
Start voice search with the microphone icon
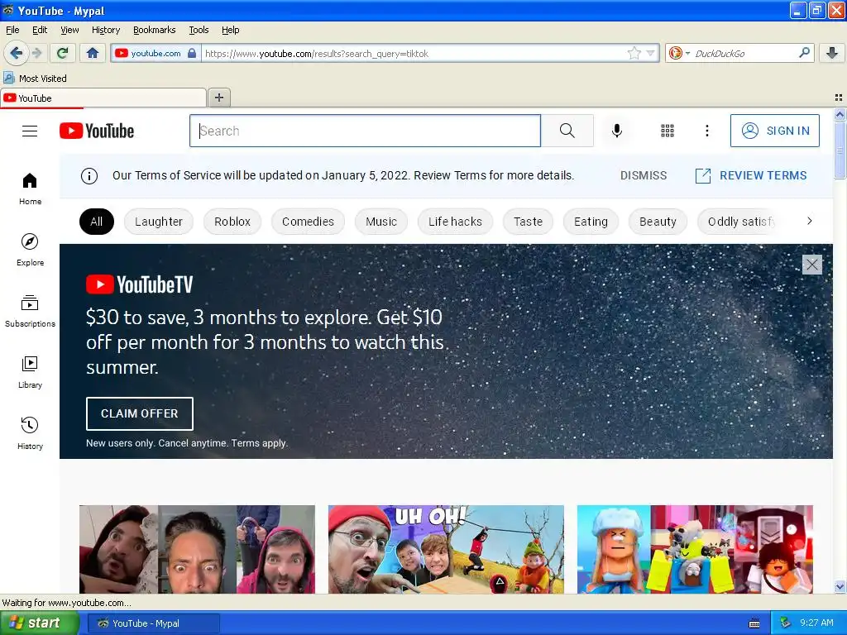pyautogui.click(x=617, y=131)
